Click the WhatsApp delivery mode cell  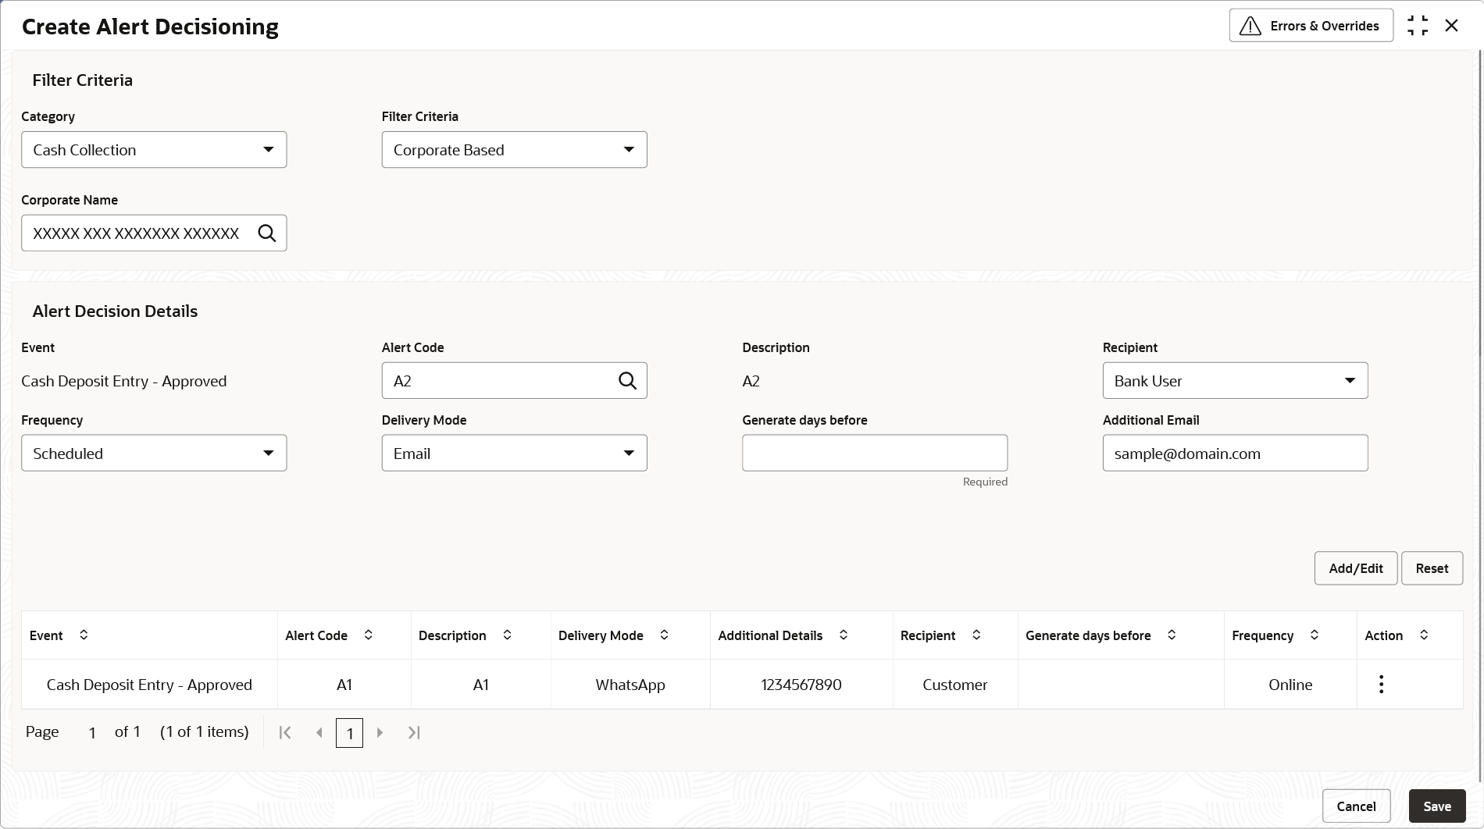pos(630,685)
